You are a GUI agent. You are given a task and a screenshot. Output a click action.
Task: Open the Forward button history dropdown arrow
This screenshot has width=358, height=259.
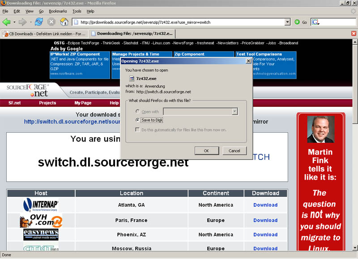point(30,22)
